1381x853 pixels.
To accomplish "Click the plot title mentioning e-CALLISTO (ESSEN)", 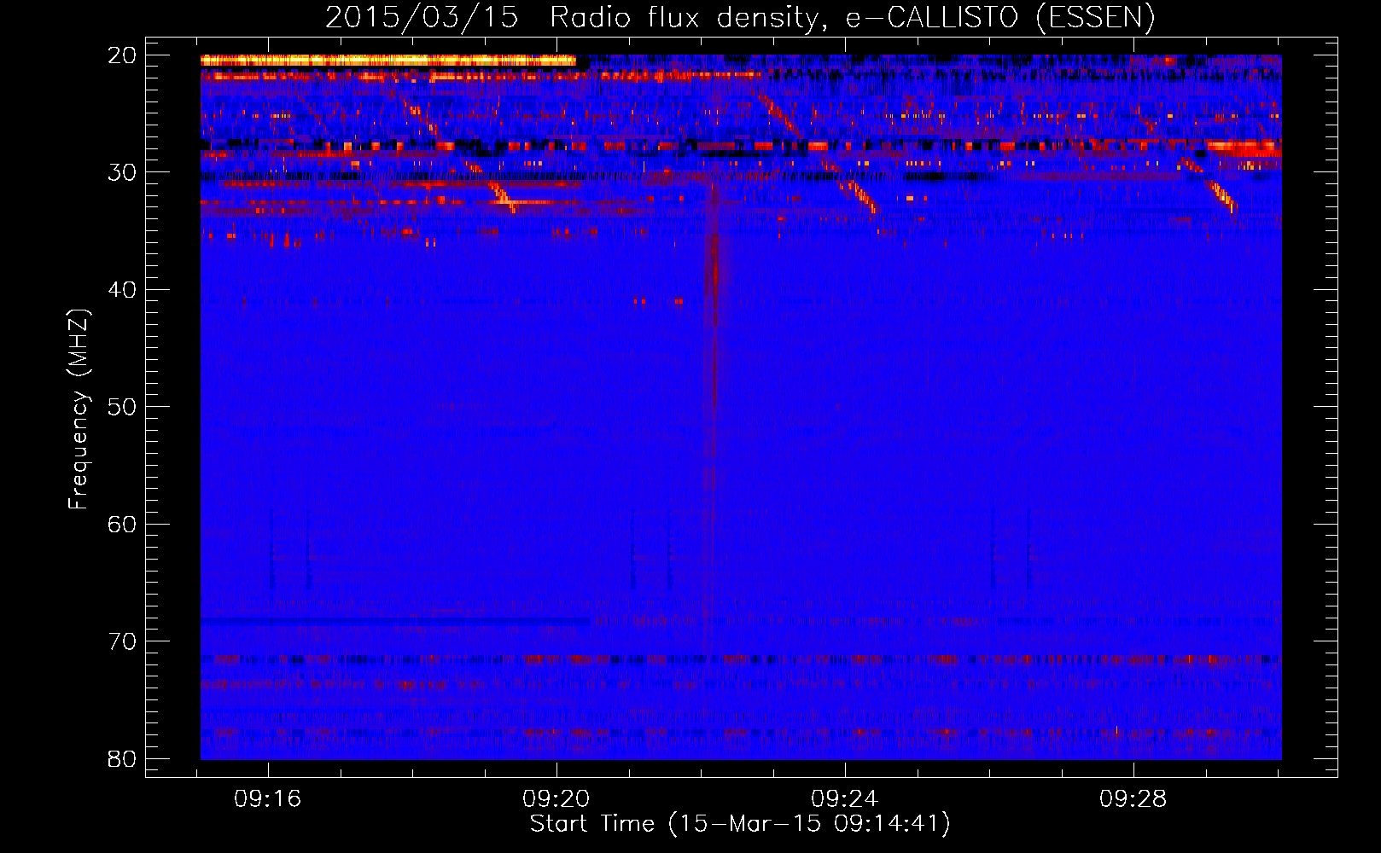I will tap(740, 17).
